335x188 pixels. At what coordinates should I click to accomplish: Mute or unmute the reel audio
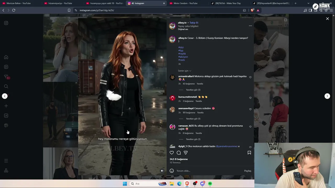coord(162,171)
